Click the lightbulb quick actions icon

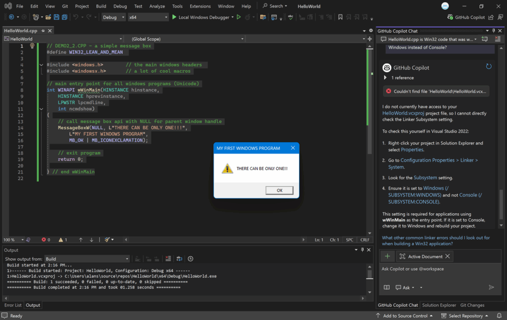coord(33,46)
